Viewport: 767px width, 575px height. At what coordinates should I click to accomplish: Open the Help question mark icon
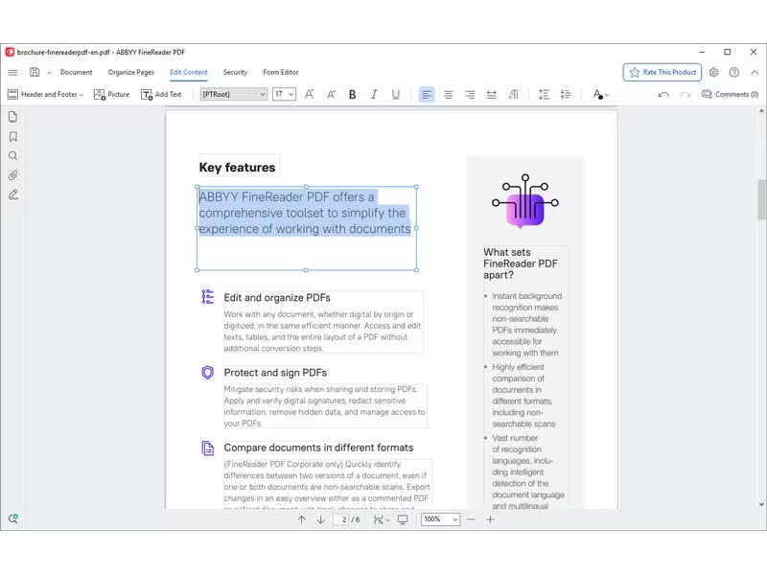click(x=734, y=73)
